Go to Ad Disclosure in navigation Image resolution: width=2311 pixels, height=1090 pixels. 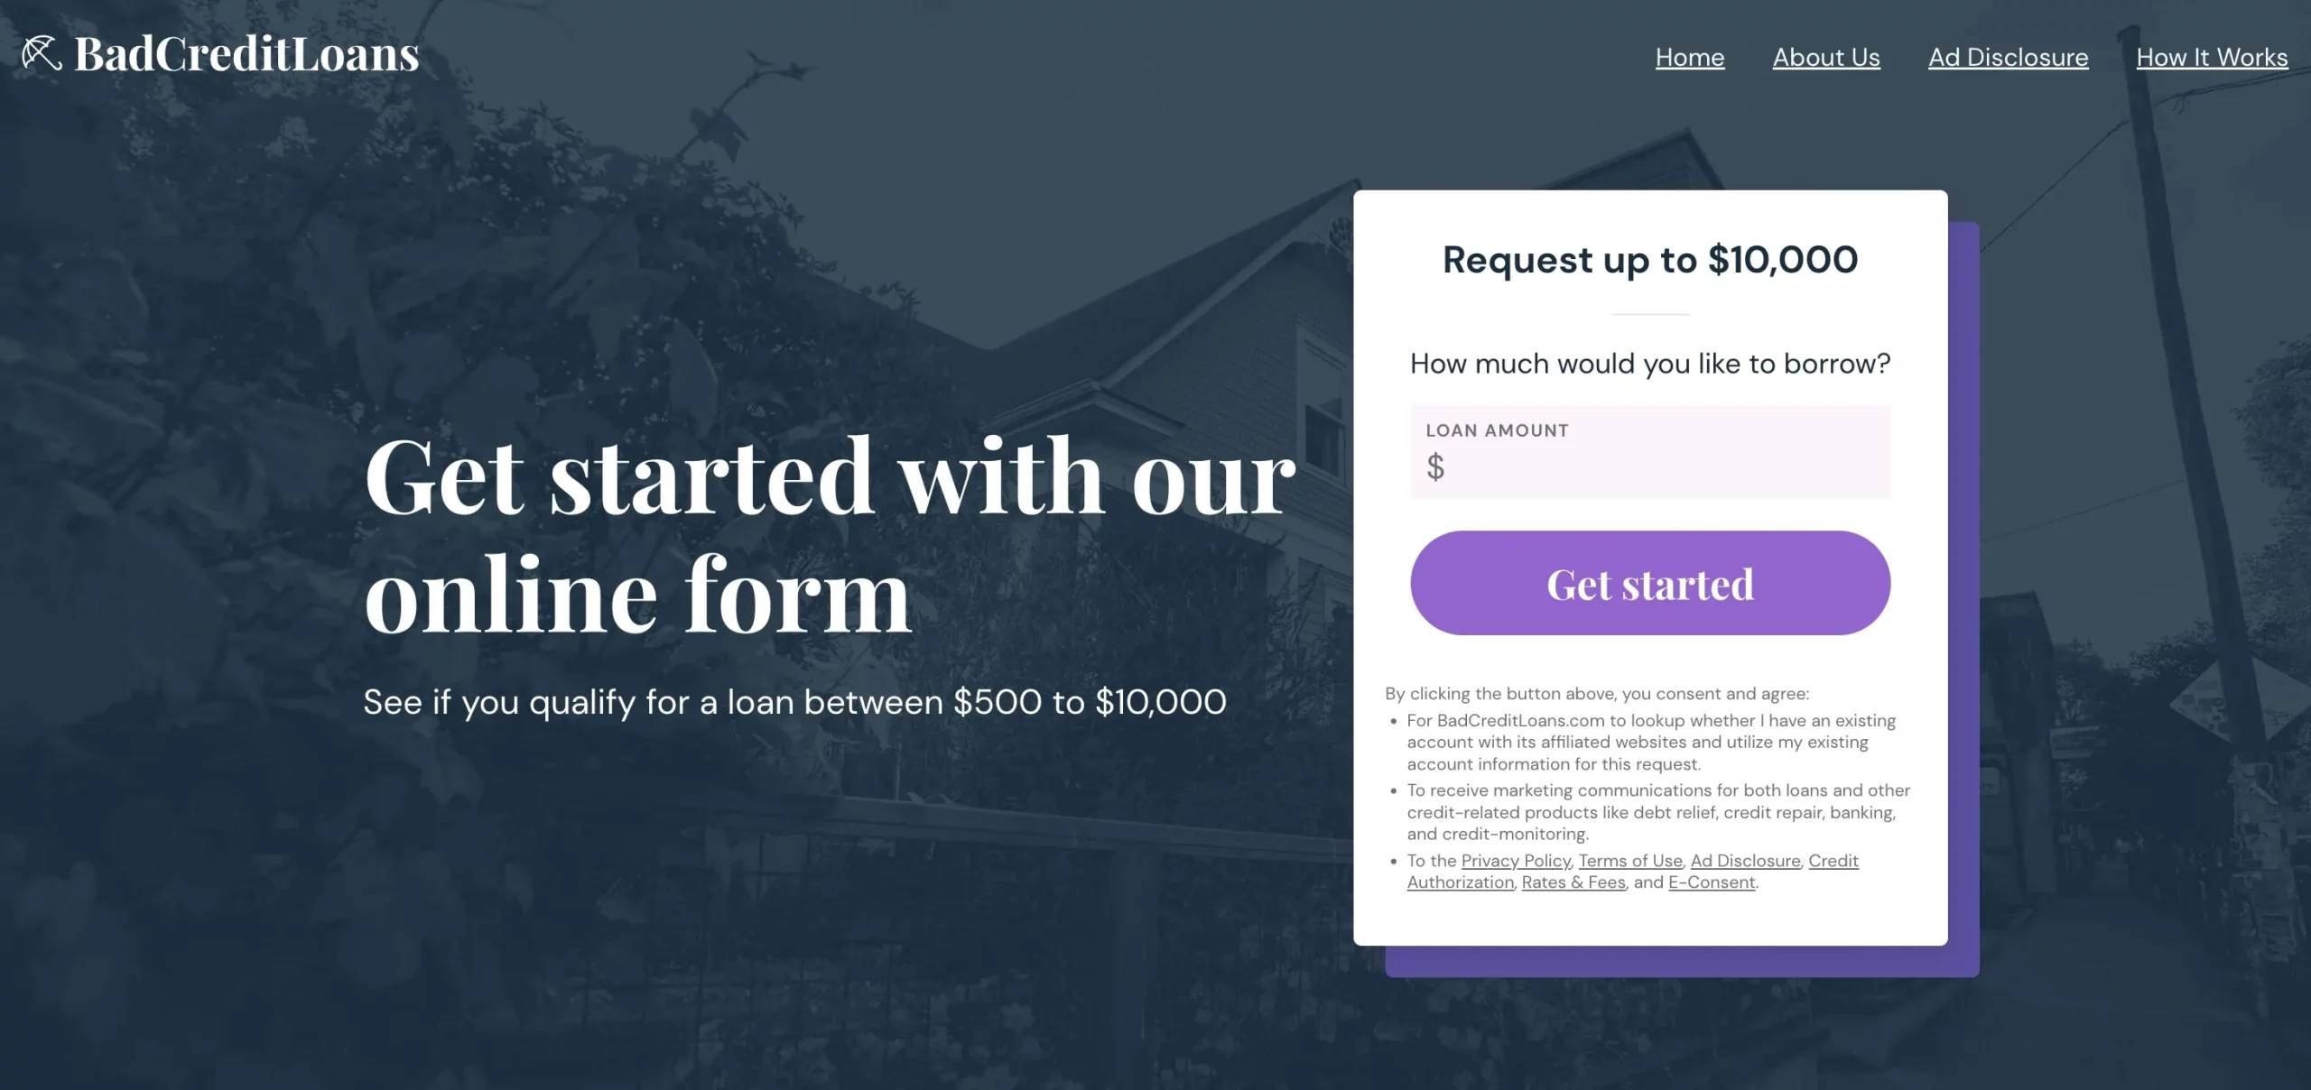[2009, 58]
